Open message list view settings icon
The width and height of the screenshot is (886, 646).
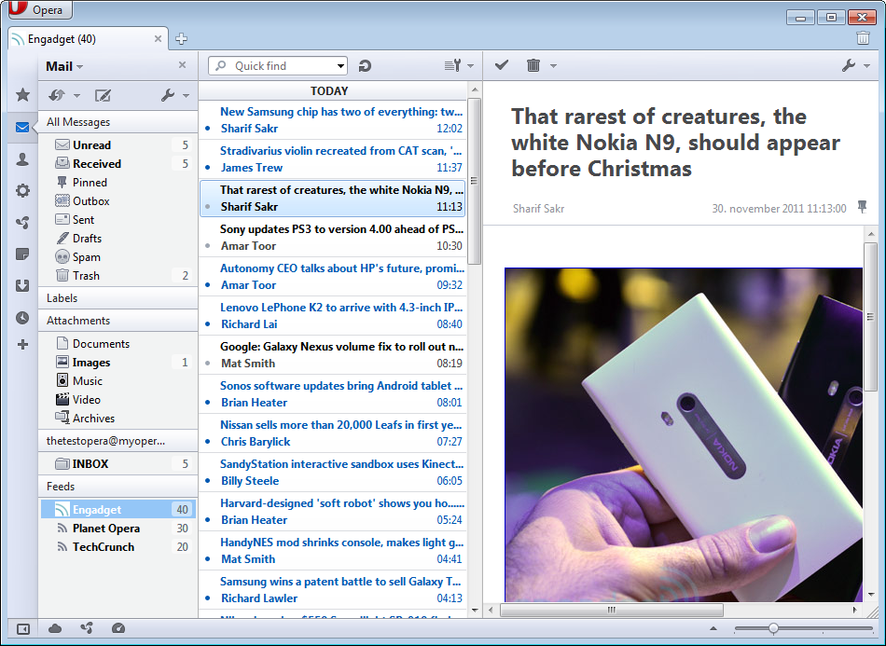click(x=453, y=65)
